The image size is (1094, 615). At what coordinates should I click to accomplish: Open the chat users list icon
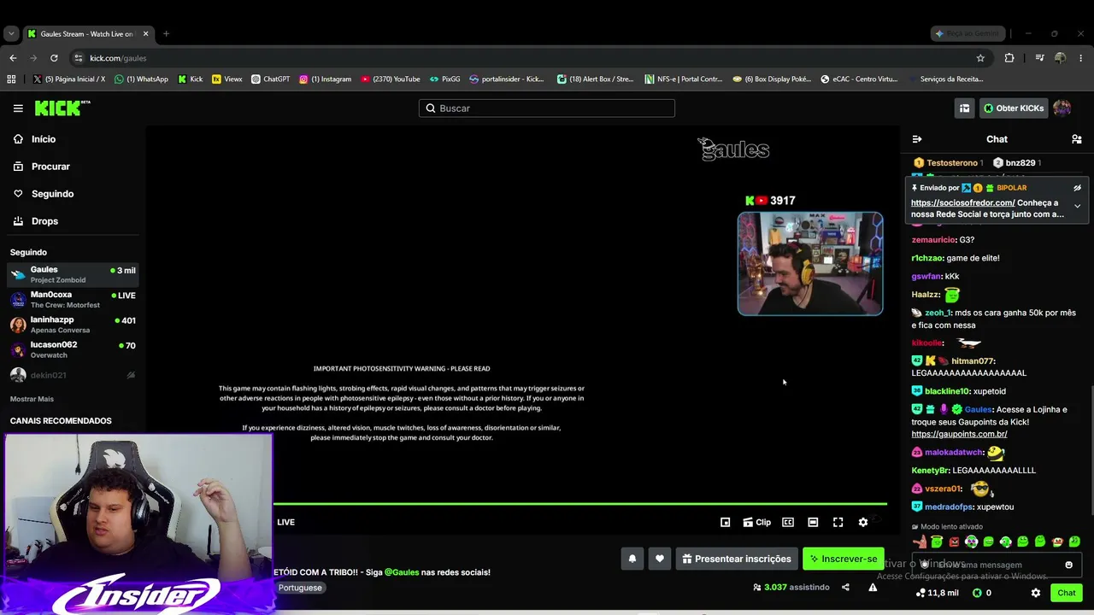(x=1077, y=139)
